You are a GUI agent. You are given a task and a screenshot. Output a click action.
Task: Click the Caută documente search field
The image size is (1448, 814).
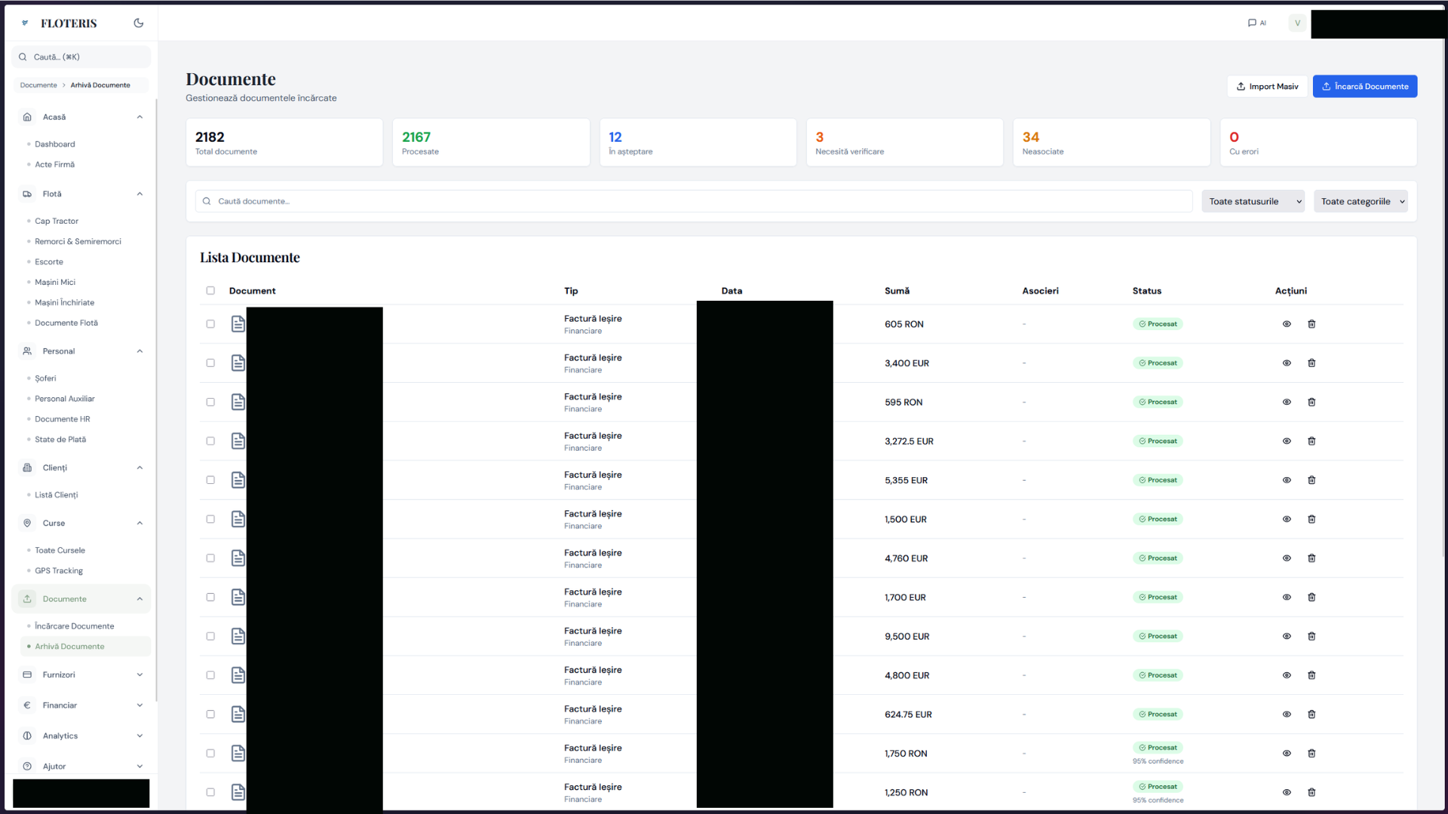(694, 201)
